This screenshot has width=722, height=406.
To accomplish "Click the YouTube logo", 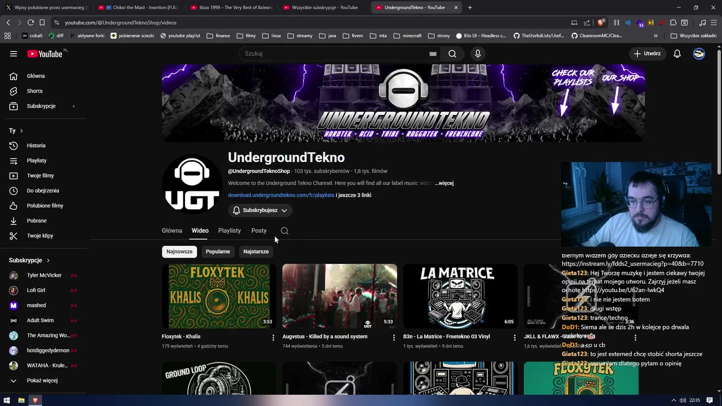I will tap(45, 54).
